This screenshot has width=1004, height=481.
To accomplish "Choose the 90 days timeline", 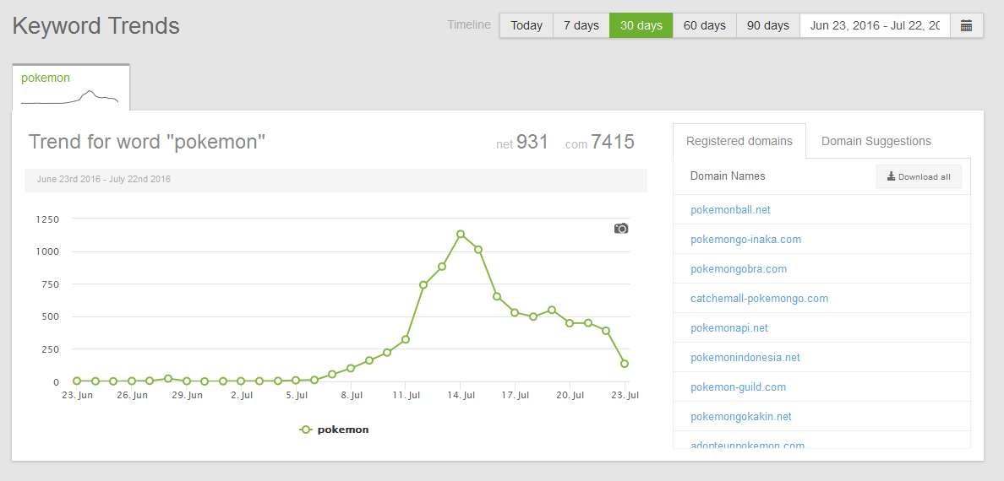I will pos(767,25).
